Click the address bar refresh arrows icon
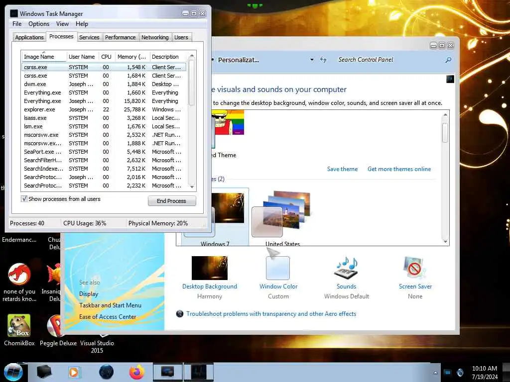This screenshot has width=510, height=382. 323,60
